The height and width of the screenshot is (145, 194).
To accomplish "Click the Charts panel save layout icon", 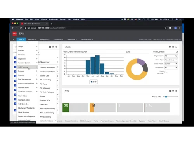I will pyautogui.click(x=170, y=47).
